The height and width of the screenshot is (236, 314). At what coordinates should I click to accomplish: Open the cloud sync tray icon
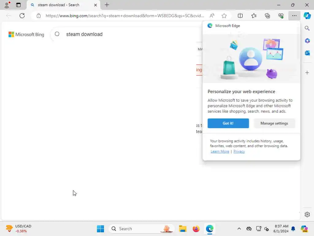[x=249, y=229]
